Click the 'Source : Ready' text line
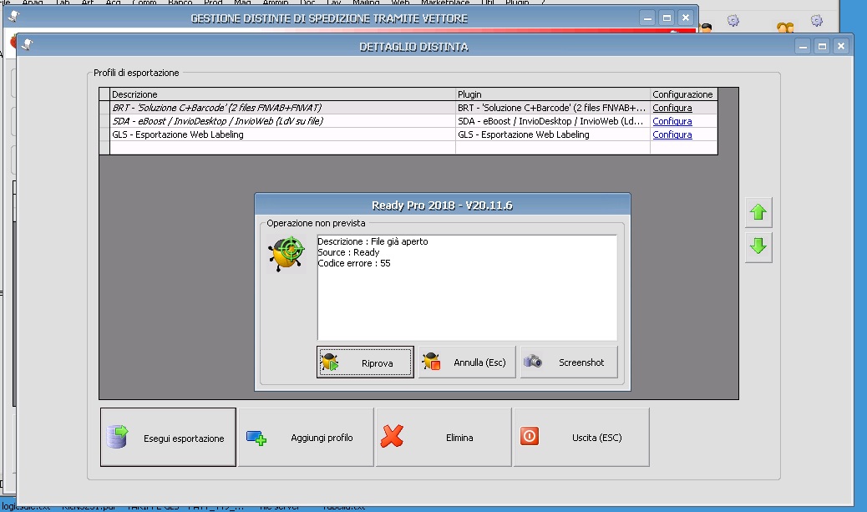 click(x=348, y=253)
